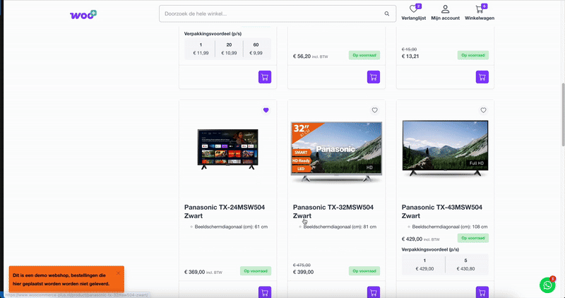
Task: Close the orange demo webshop notice
Action: [x=117, y=273]
